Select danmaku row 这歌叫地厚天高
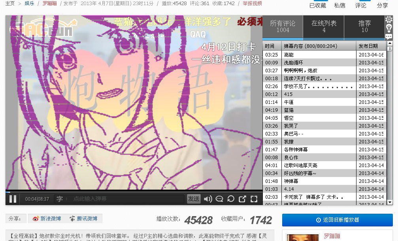 coord(324,166)
